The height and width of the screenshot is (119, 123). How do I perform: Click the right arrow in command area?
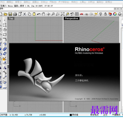point(121,9)
